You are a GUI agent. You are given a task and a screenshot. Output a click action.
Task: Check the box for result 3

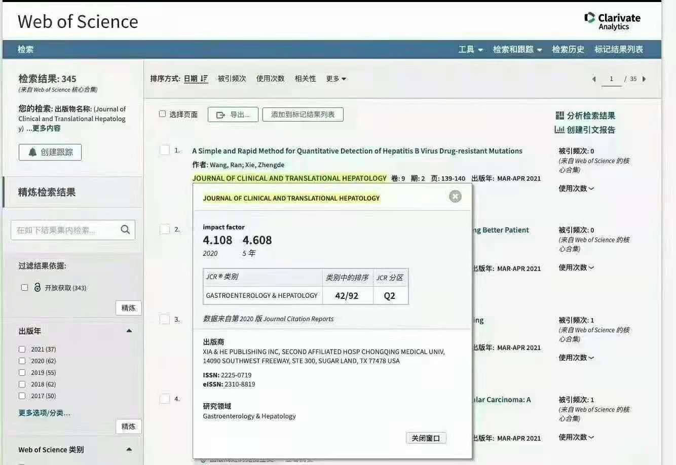pyautogui.click(x=165, y=319)
